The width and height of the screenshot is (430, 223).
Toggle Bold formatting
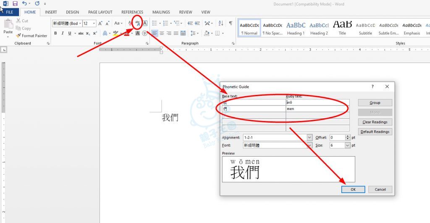point(55,34)
